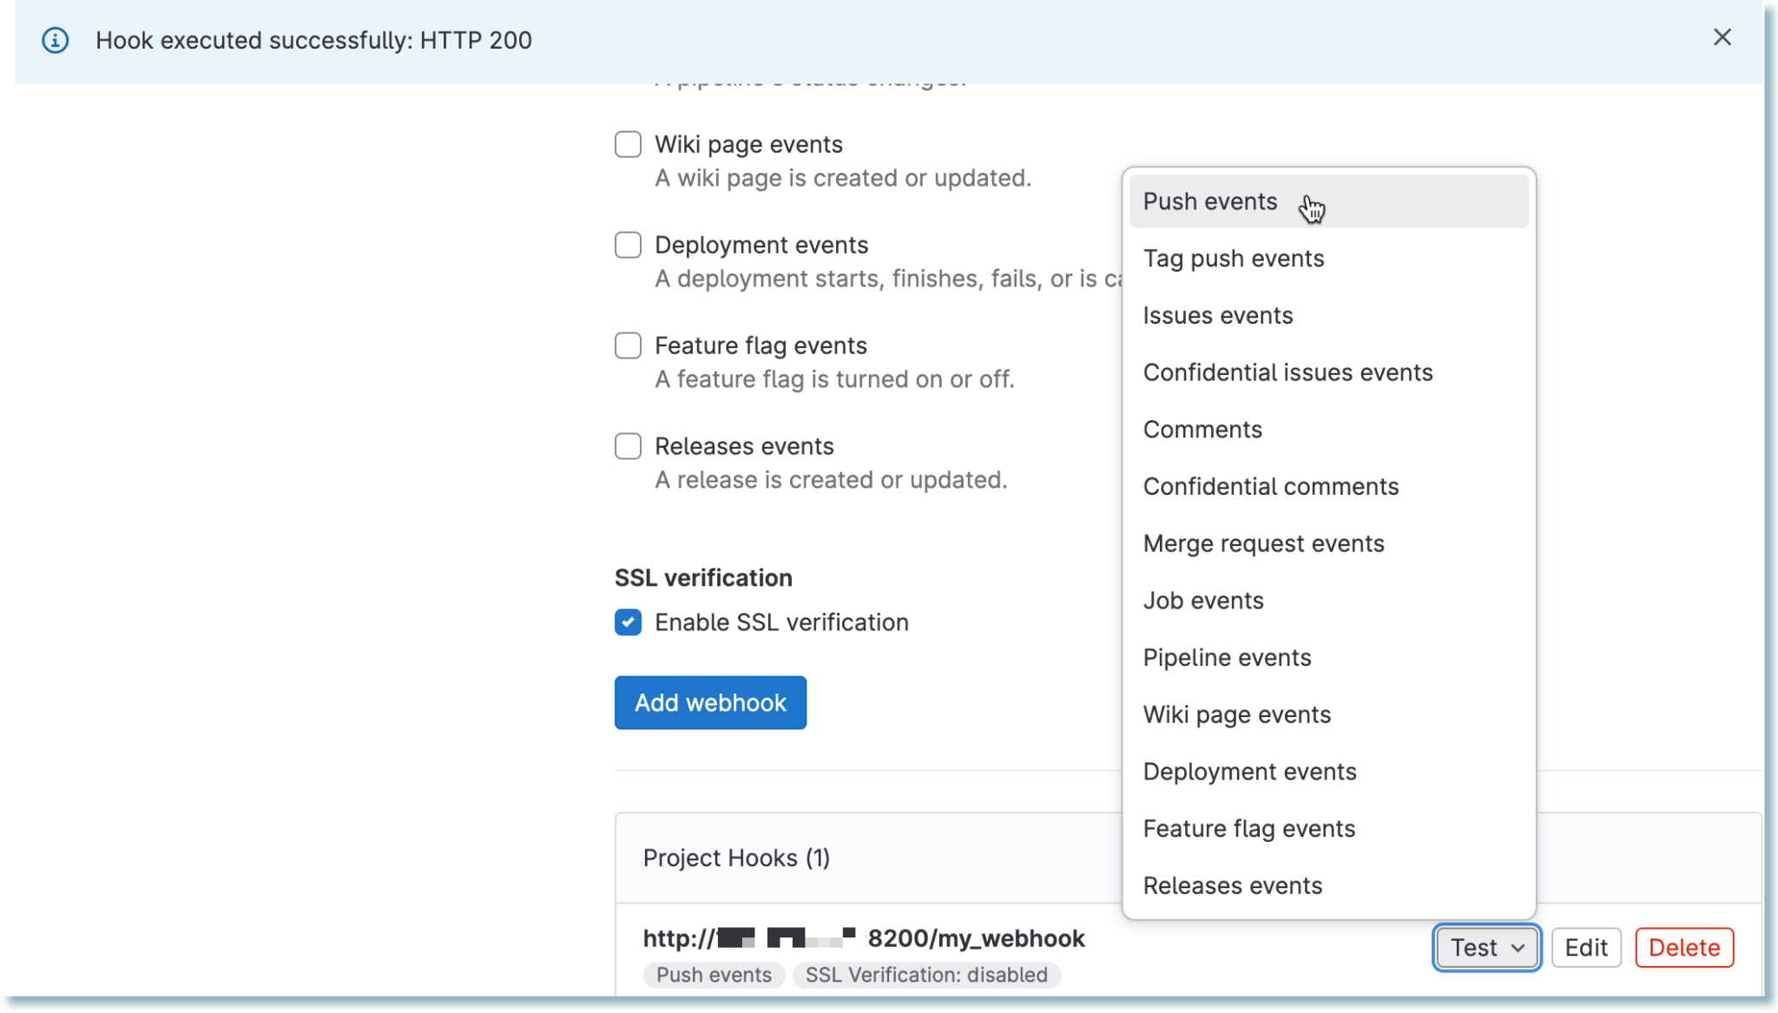The width and height of the screenshot is (1778, 1013).
Task: Pick Confidential issues events option
Action: coord(1287,372)
